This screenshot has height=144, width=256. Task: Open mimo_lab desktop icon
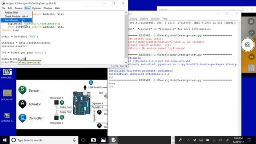[7, 74]
